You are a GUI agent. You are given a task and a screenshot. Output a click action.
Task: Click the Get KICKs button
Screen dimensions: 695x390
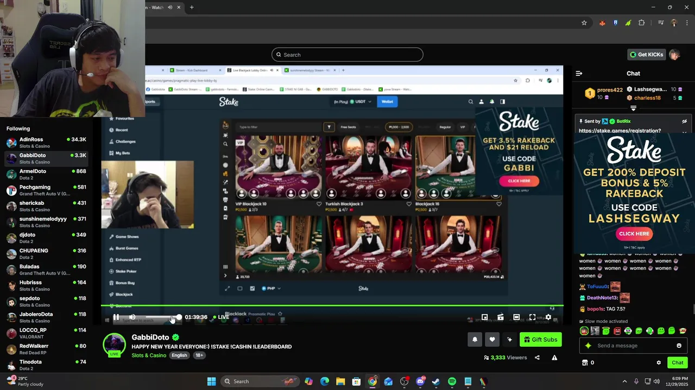tap(646, 55)
